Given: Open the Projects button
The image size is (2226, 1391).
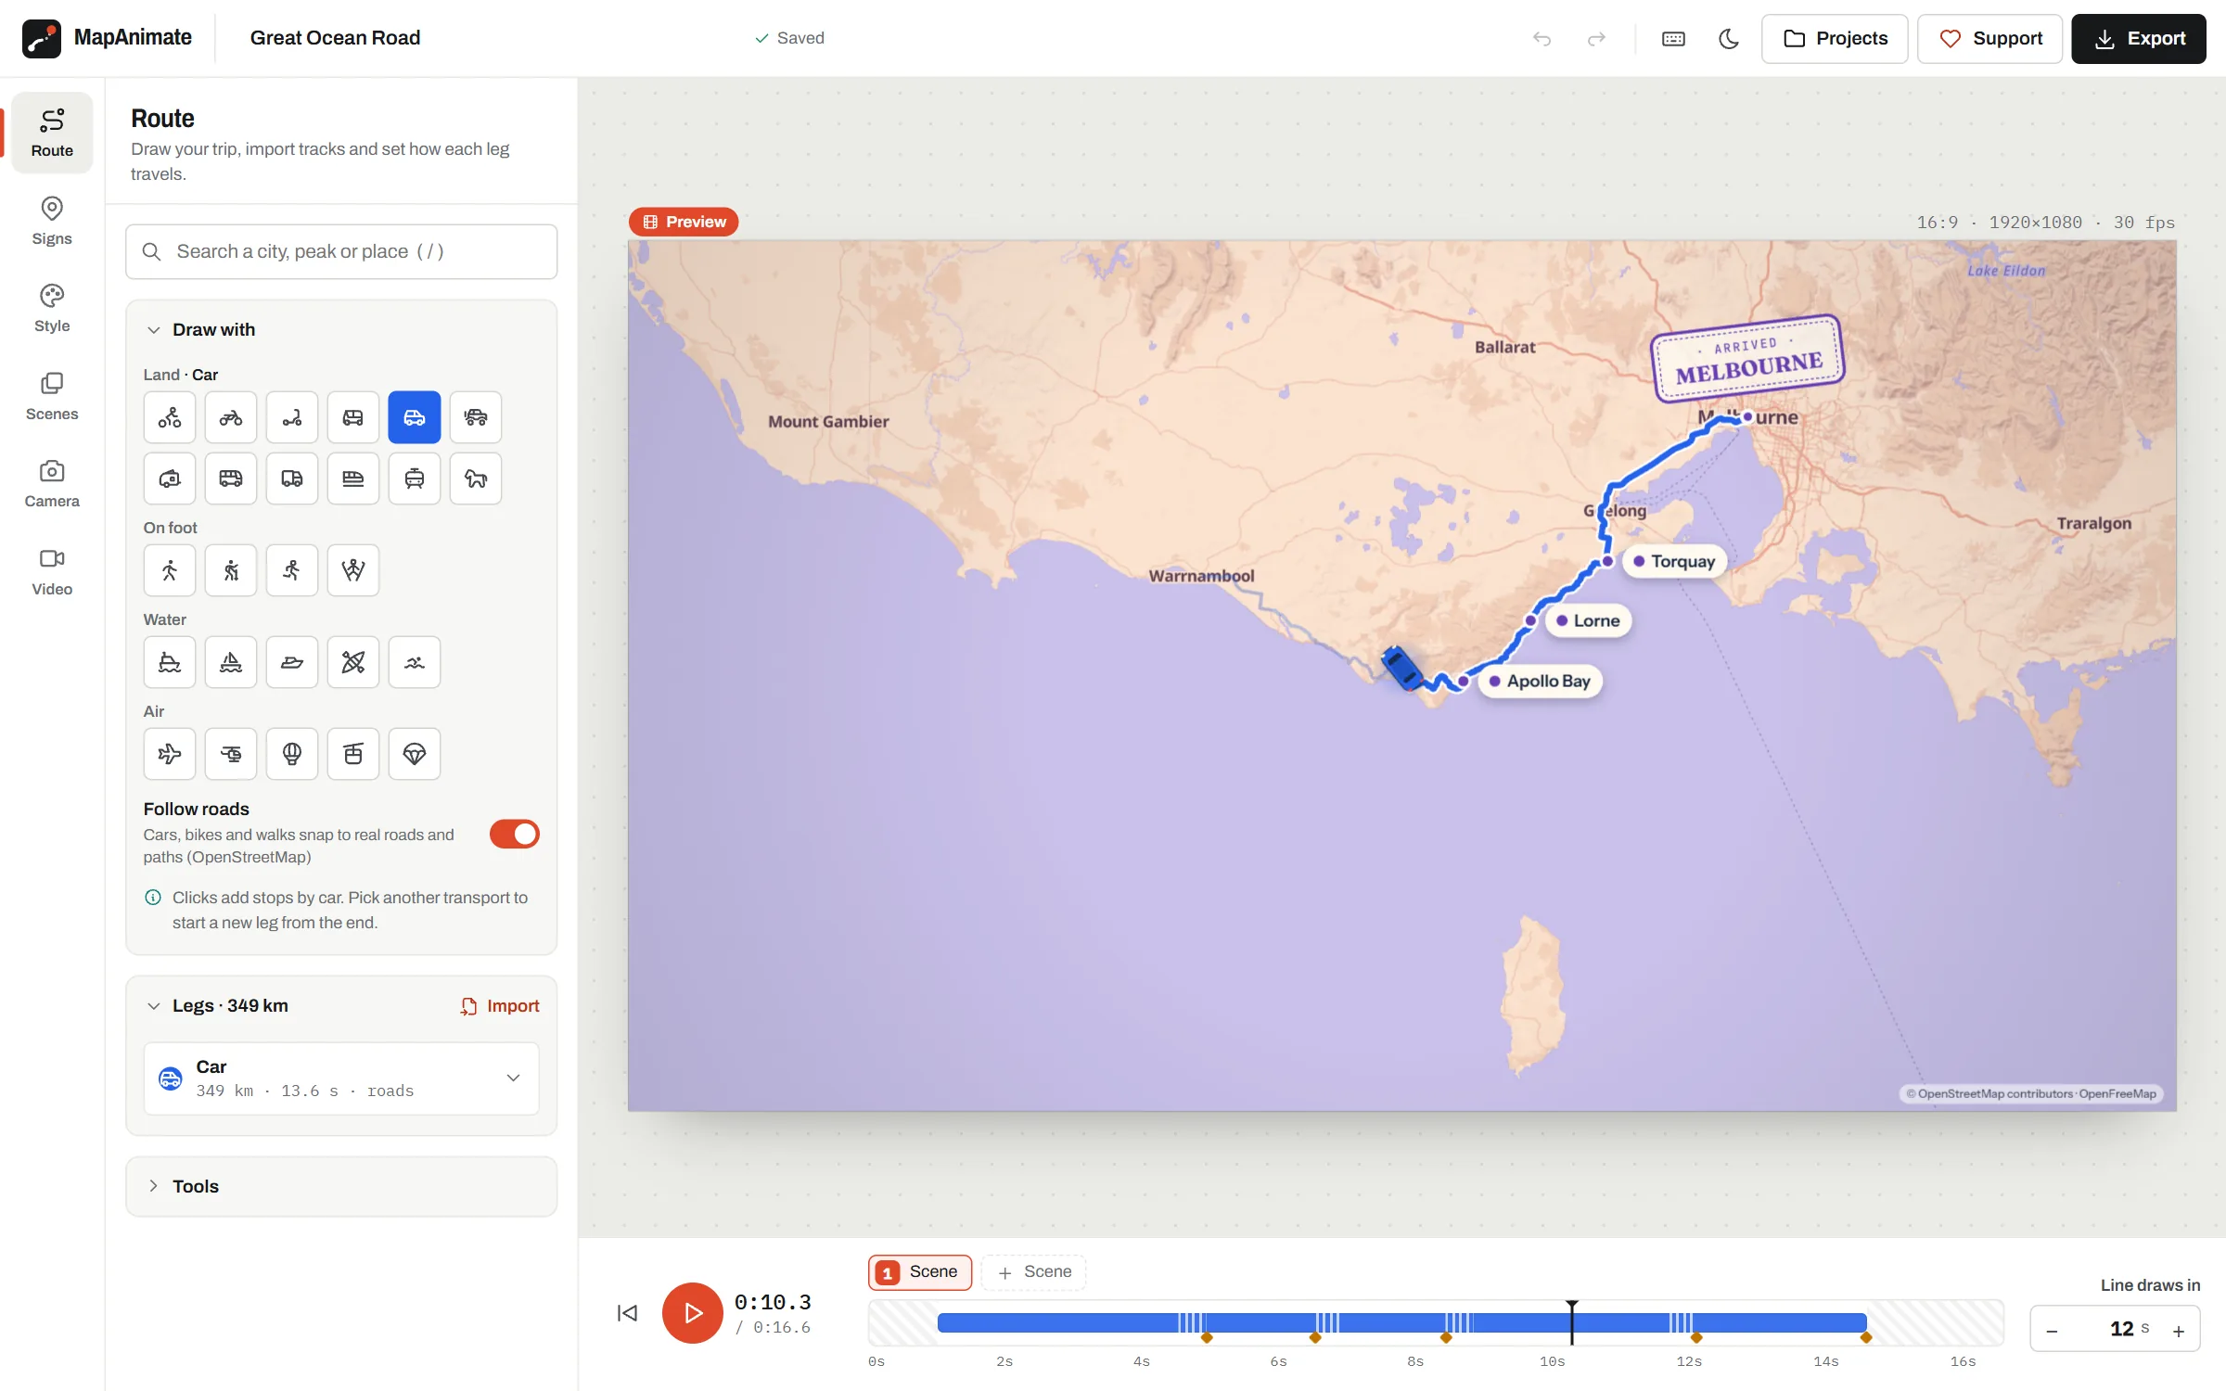Looking at the screenshot, I should [x=1835, y=38].
